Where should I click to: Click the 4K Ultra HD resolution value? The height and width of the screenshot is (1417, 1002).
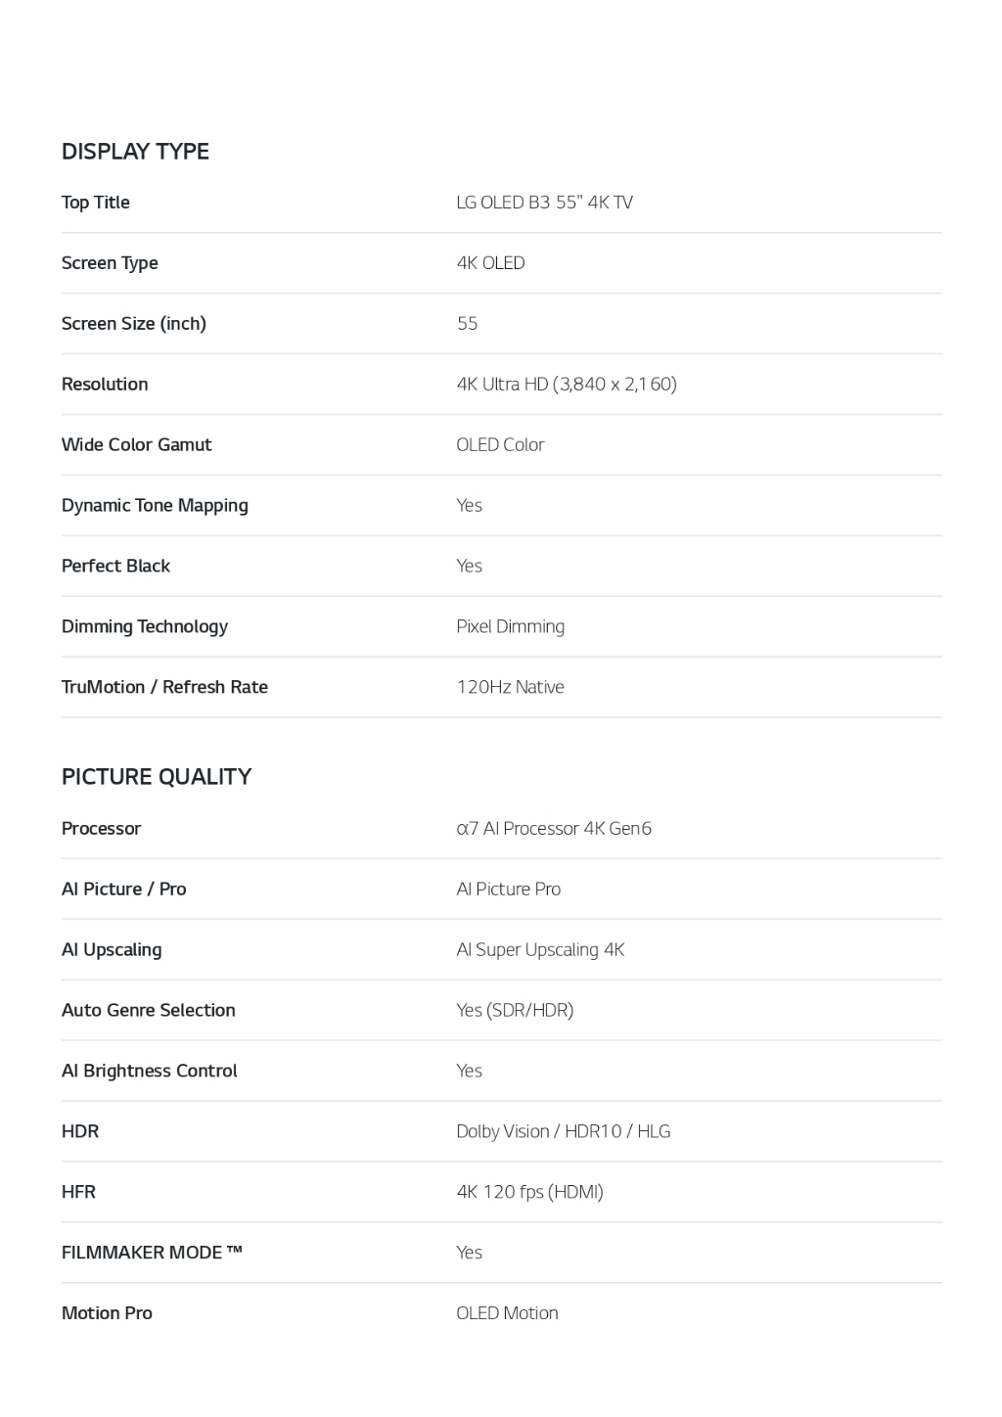pos(567,385)
